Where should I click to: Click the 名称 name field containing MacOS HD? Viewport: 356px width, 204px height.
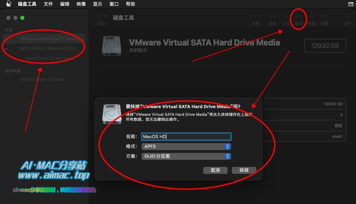point(186,136)
